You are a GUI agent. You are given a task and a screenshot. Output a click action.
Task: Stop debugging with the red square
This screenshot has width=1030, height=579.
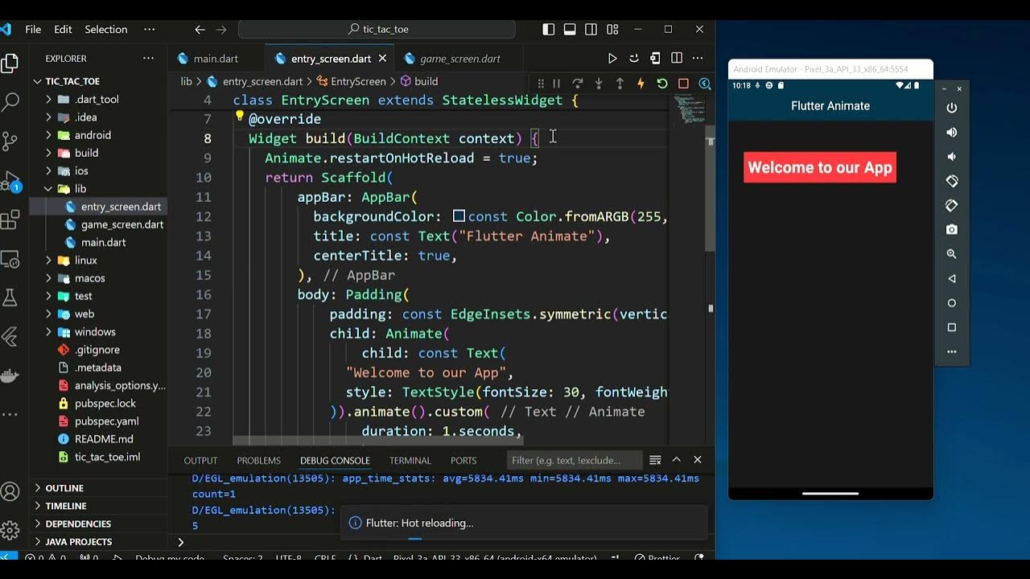[683, 84]
